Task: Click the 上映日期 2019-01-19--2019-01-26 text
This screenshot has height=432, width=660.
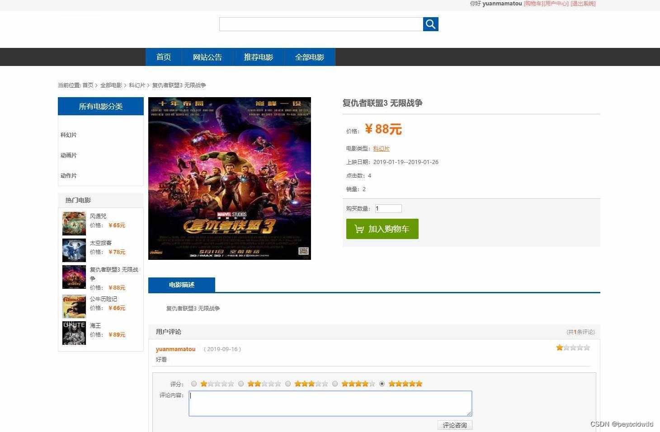Action: [392, 162]
